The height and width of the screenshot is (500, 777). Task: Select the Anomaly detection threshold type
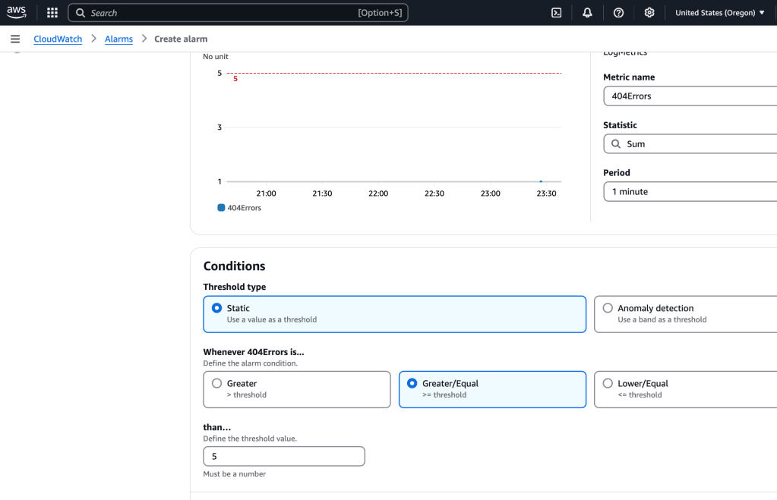[608, 308]
